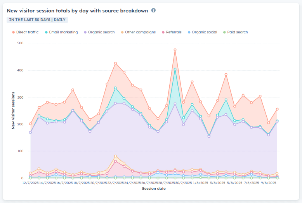Screen dimensions: 302x203
Task: Click the highest Direct traffic data point
Action: coord(175,50)
